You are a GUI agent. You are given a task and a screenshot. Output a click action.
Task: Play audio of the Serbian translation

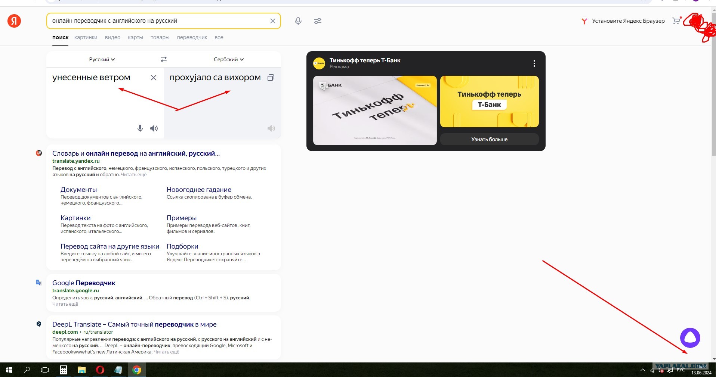(x=271, y=128)
